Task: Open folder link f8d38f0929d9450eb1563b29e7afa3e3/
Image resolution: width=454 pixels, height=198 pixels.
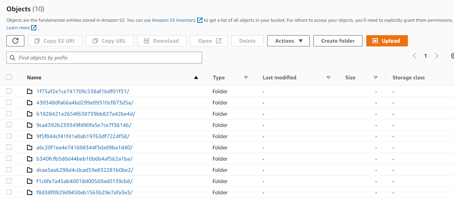Action: [84, 192]
